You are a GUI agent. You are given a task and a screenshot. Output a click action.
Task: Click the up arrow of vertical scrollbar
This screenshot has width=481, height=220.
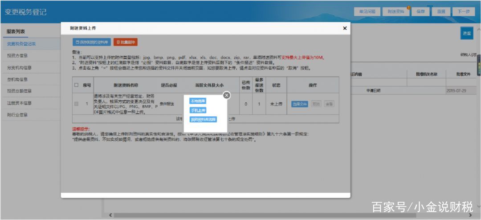[478, 29]
